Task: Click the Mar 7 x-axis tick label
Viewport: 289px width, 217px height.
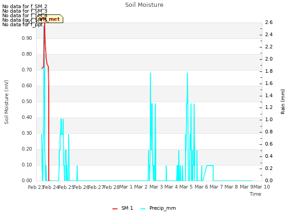Action: [x=216, y=187]
